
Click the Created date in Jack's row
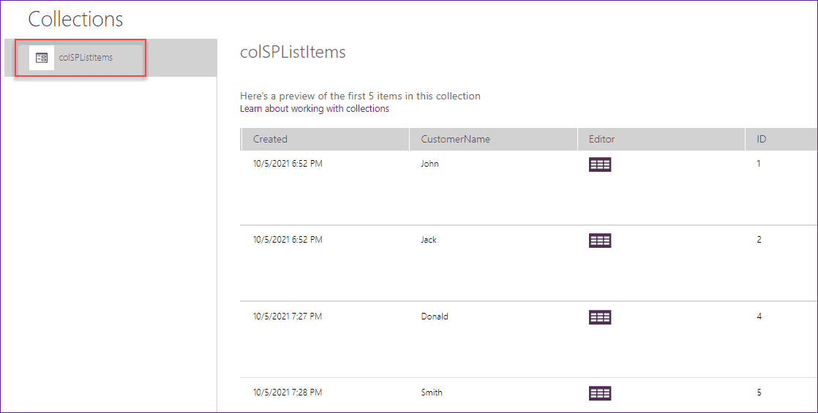coord(288,240)
